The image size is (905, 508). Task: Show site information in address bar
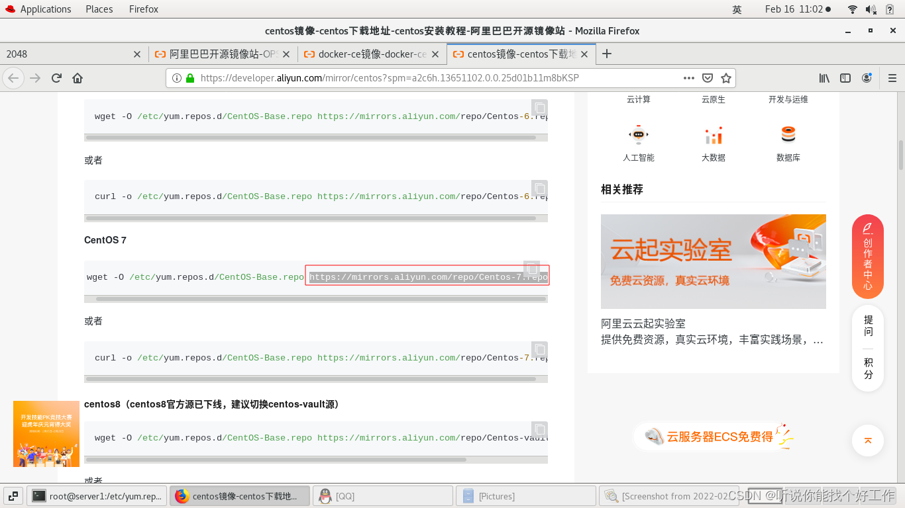pos(177,78)
